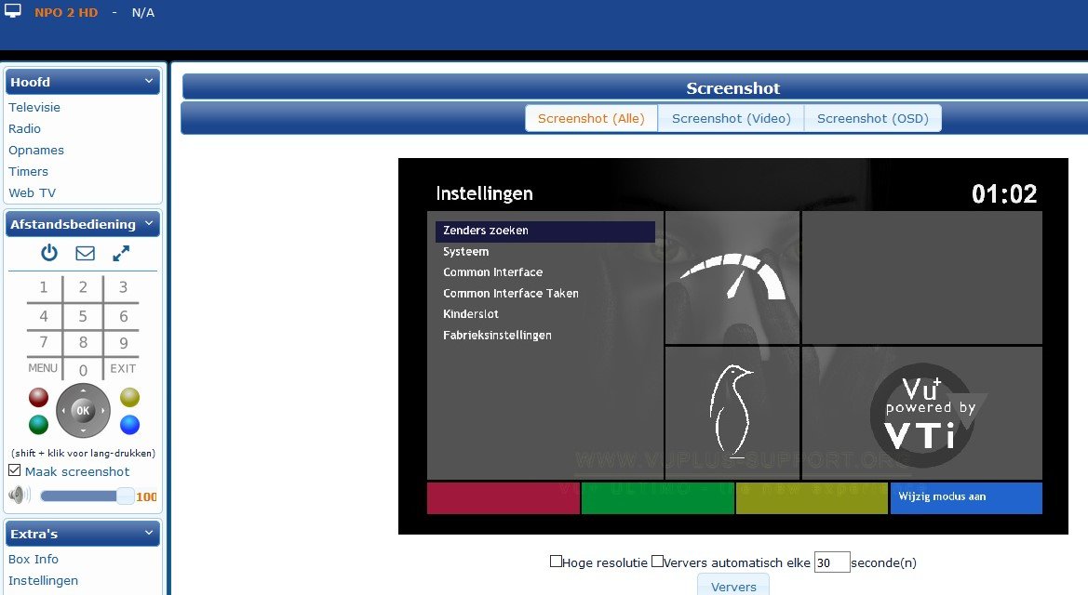The width and height of the screenshot is (1088, 595).
Task: Click the NPO 2 HD channel name
Action: 66,12
